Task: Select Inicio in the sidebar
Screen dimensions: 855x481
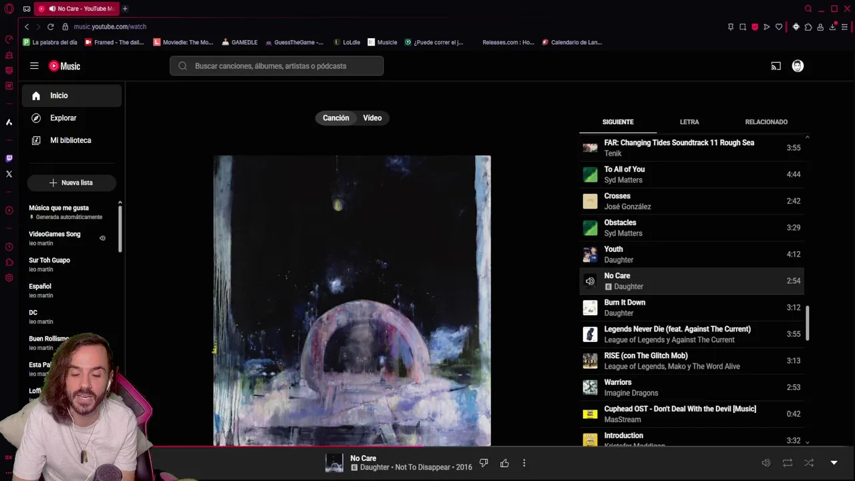Action: click(72, 96)
